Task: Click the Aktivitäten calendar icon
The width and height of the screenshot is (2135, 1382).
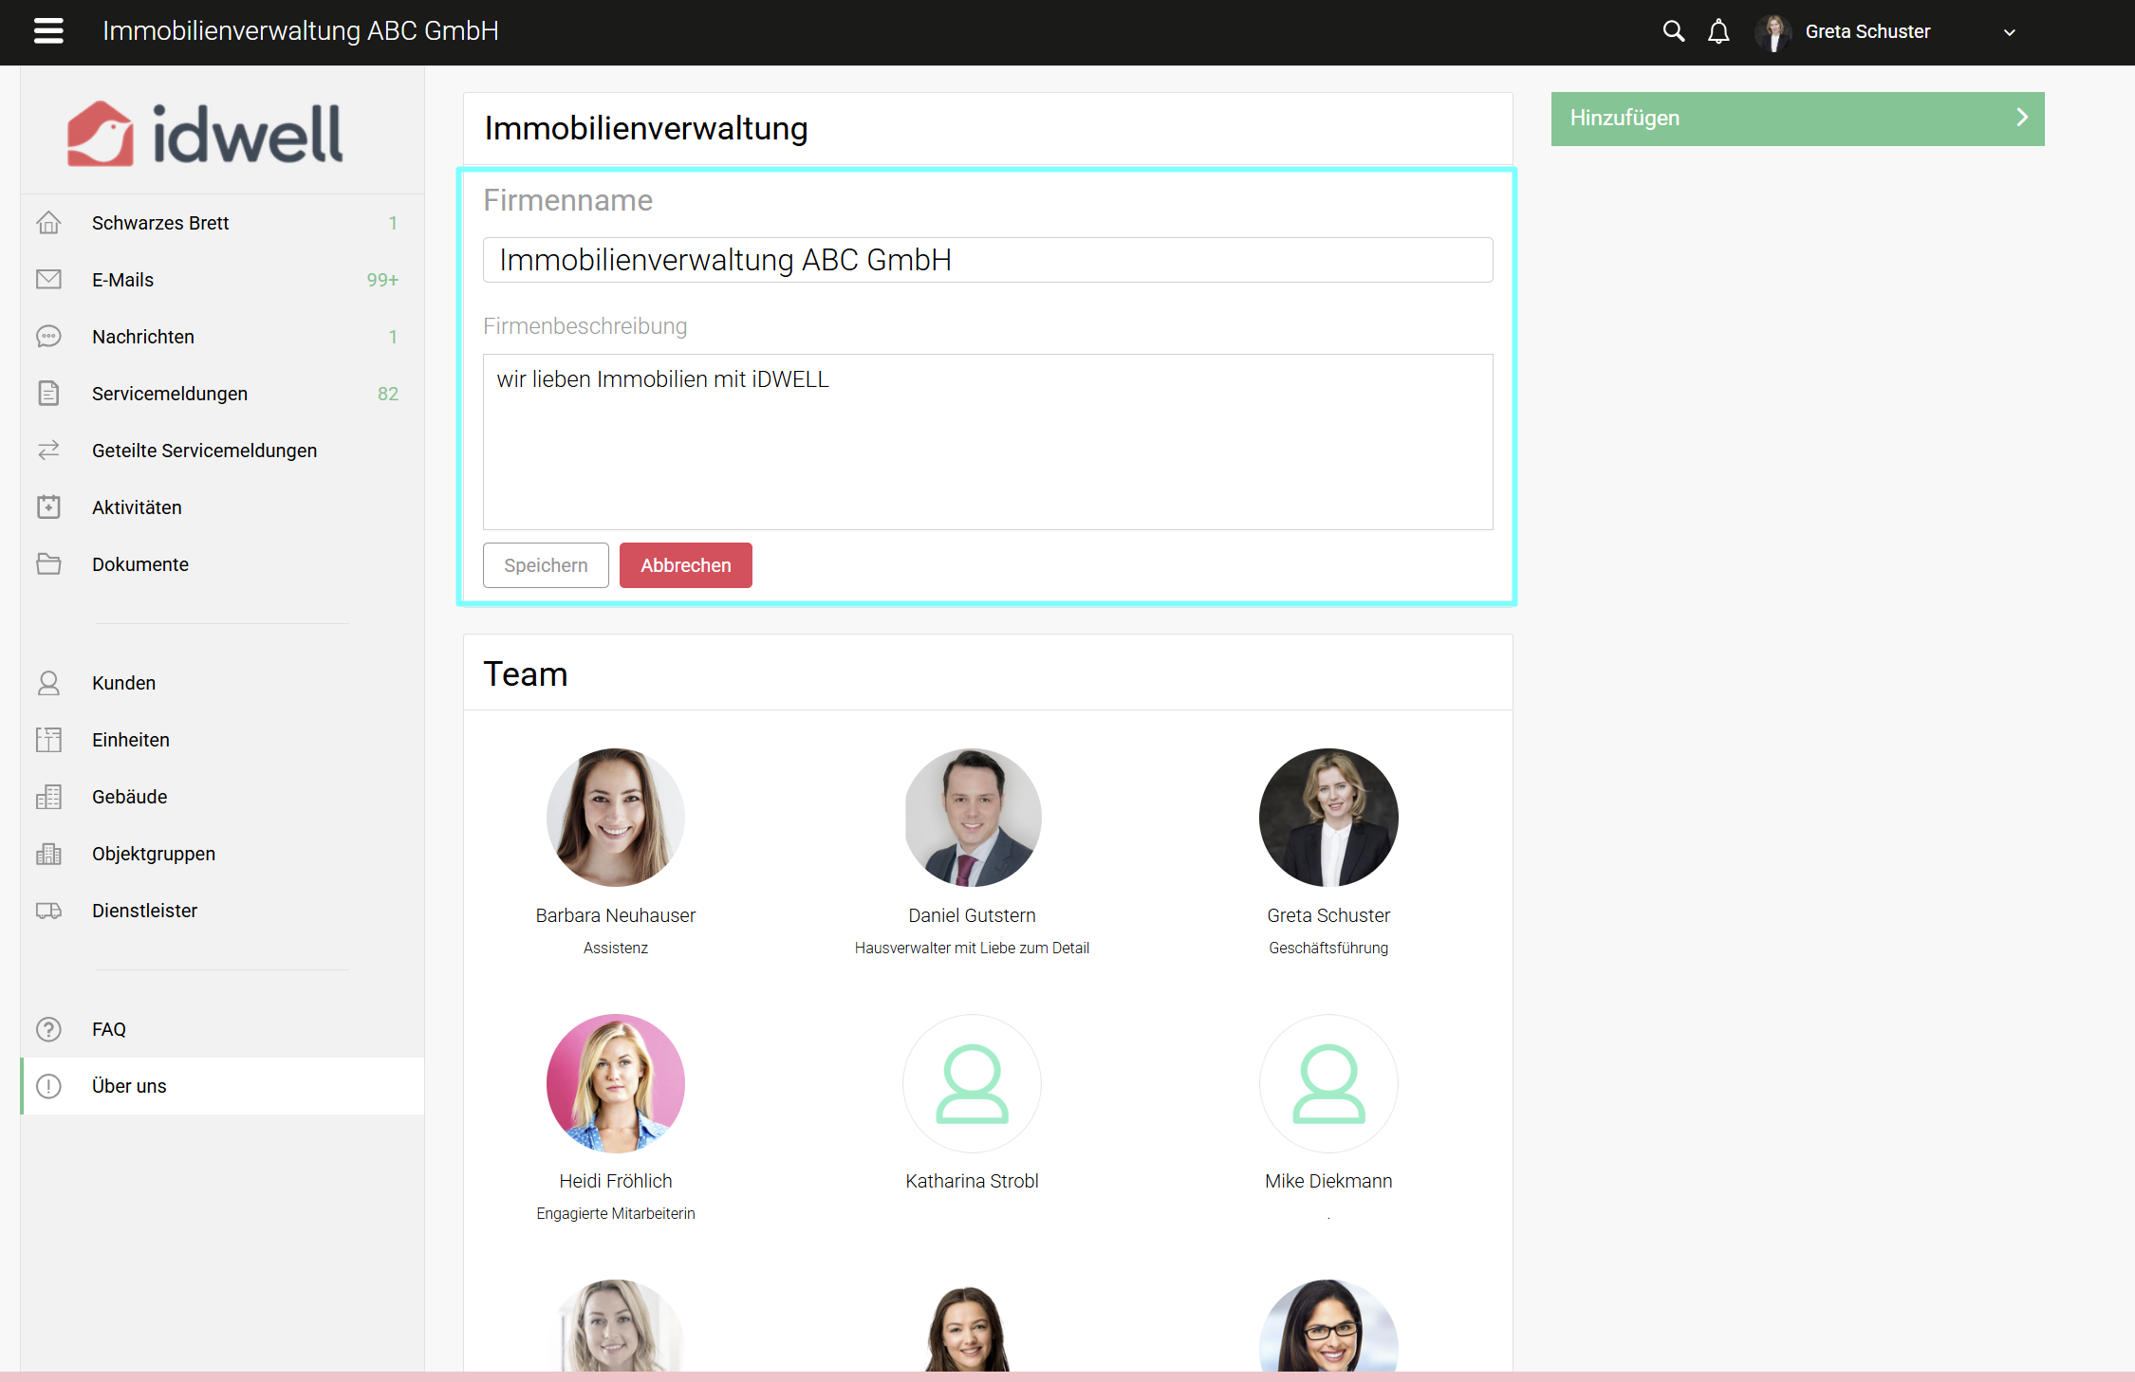Action: 48,507
